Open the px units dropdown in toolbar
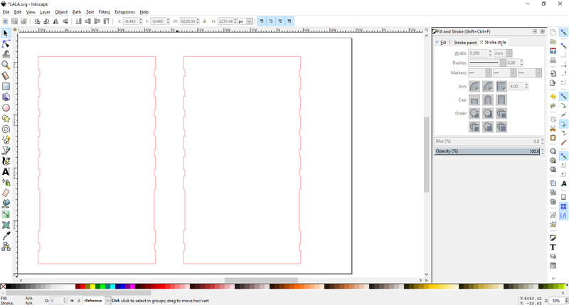Viewport: 569px width, 305px height. 245,21
